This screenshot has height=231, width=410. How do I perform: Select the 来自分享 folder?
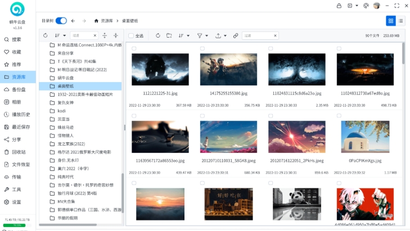click(65, 53)
